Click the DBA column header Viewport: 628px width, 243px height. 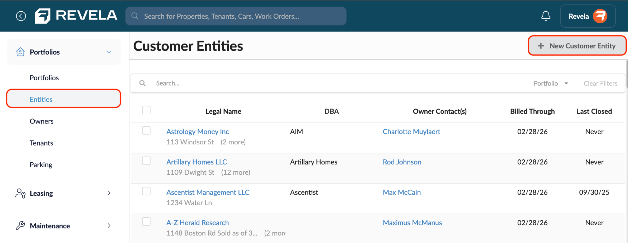click(331, 111)
